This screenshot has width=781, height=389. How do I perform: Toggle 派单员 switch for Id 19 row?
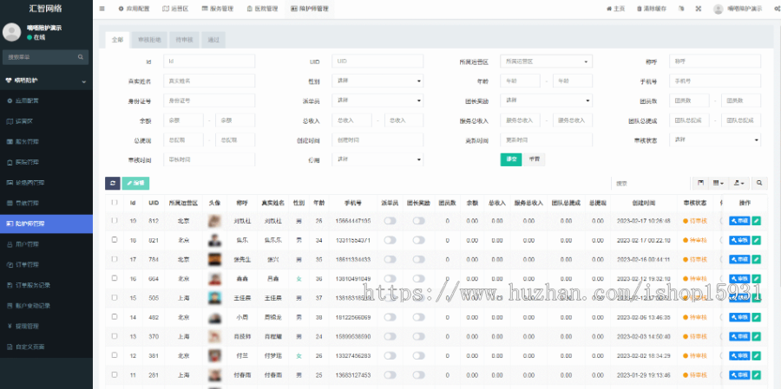tap(390, 220)
